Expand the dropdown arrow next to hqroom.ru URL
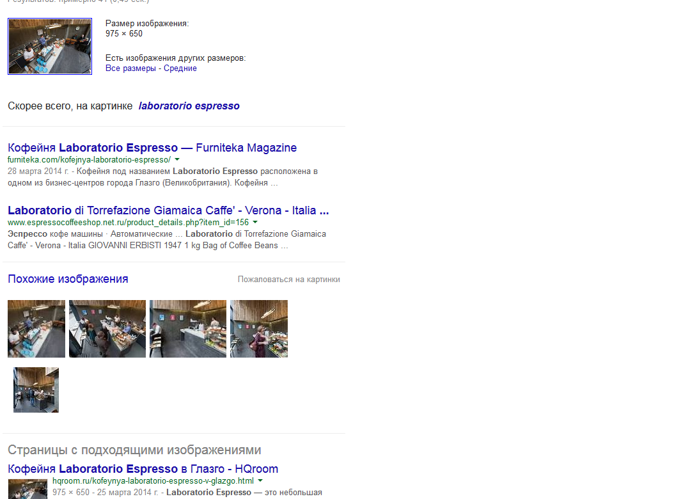The height and width of the screenshot is (499, 681). pos(260,480)
